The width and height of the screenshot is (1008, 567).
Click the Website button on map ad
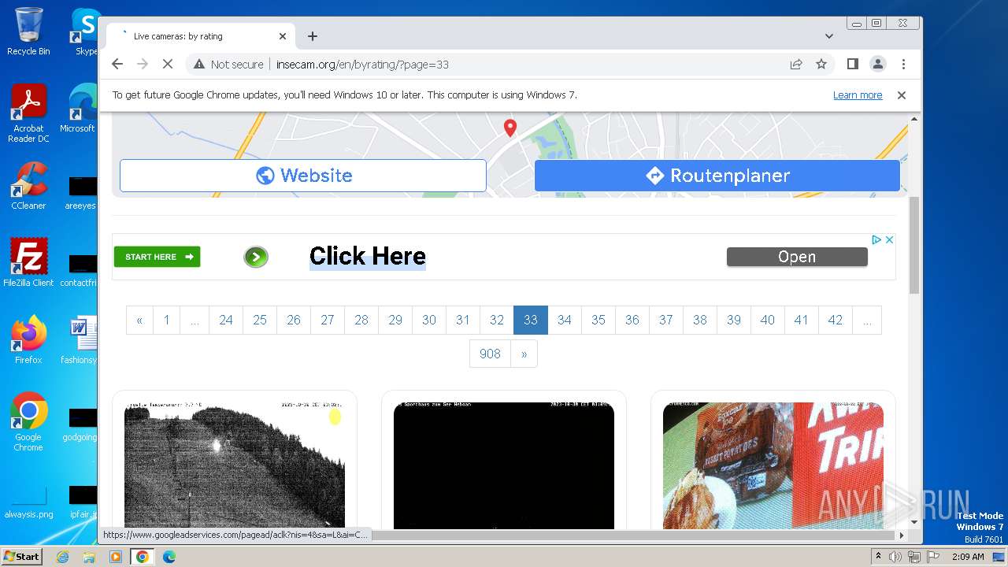[303, 176]
